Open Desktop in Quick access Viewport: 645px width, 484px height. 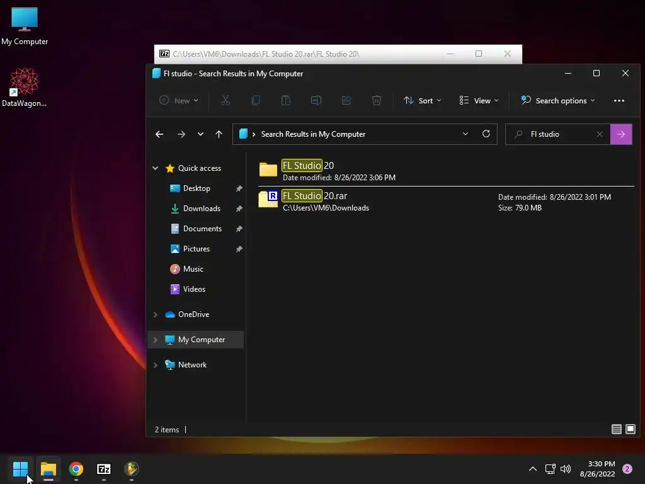coord(197,188)
